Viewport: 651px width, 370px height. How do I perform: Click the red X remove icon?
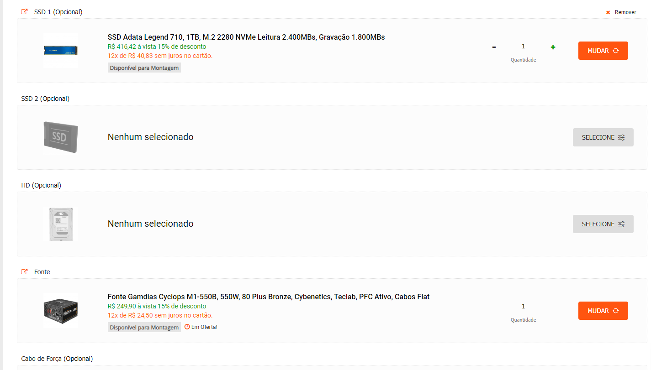click(x=608, y=12)
